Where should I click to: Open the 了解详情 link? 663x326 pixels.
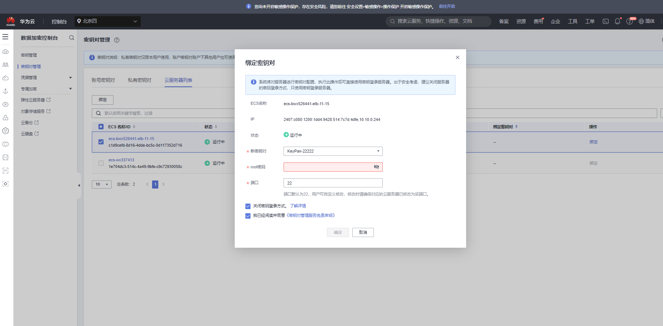pyautogui.click(x=298, y=206)
